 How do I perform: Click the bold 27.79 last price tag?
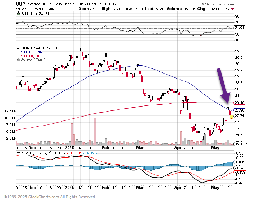[x=239, y=116]
